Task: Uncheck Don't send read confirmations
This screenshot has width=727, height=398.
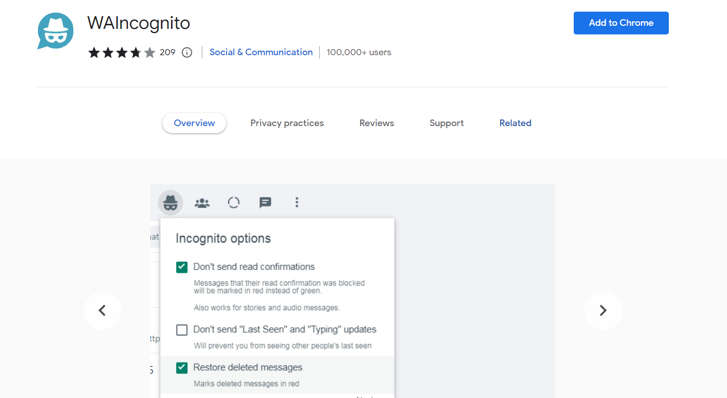Action: pyautogui.click(x=182, y=267)
